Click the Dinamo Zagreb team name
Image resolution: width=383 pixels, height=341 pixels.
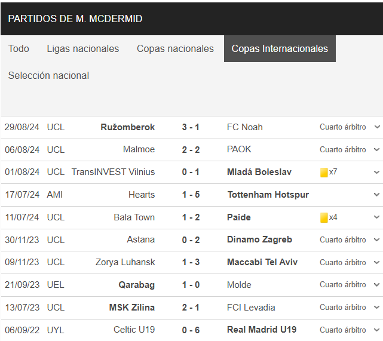coord(259,239)
